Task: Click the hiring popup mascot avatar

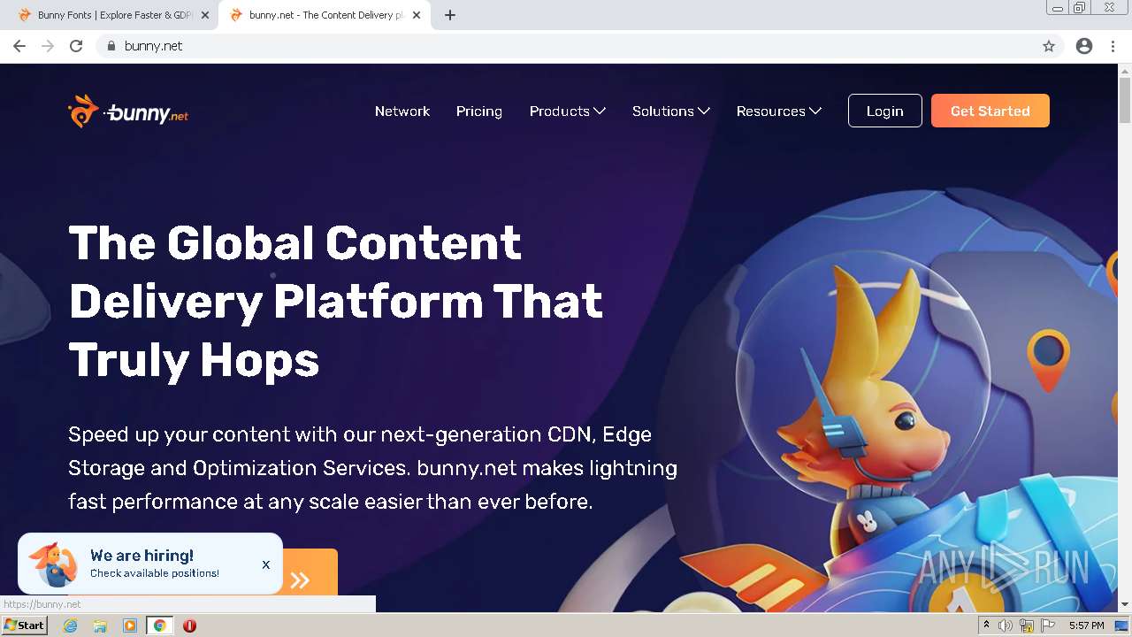Action: (55, 564)
